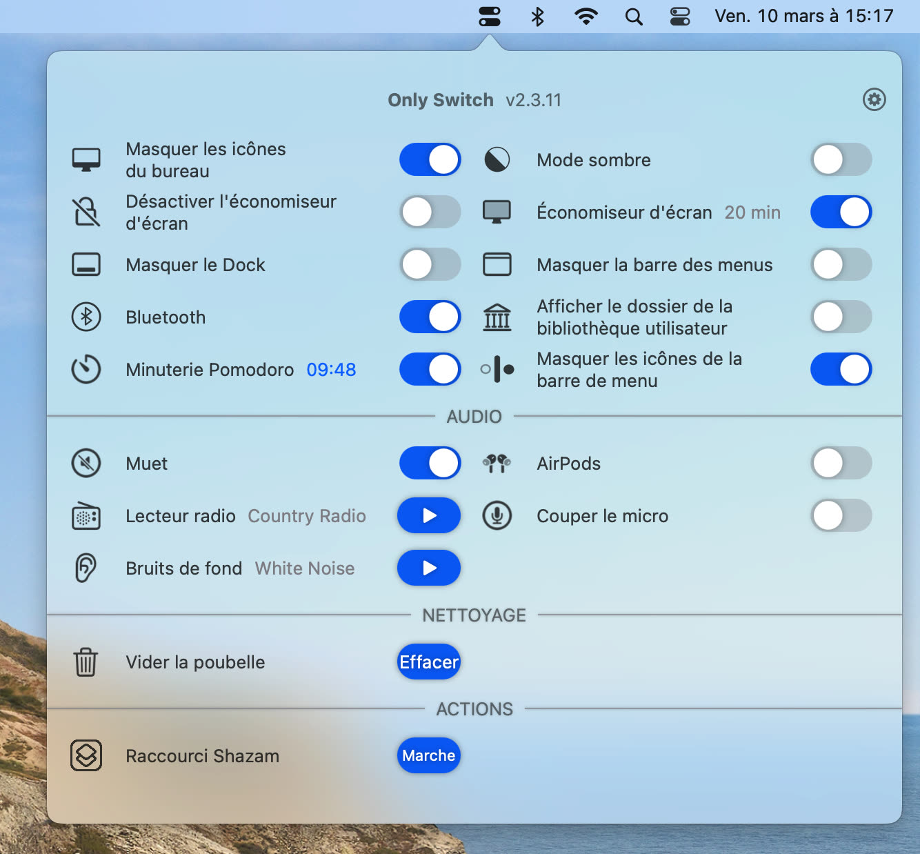Image resolution: width=920 pixels, height=854 pixels.
Task: Play the Country Radio station
Action: click(428, 515)
